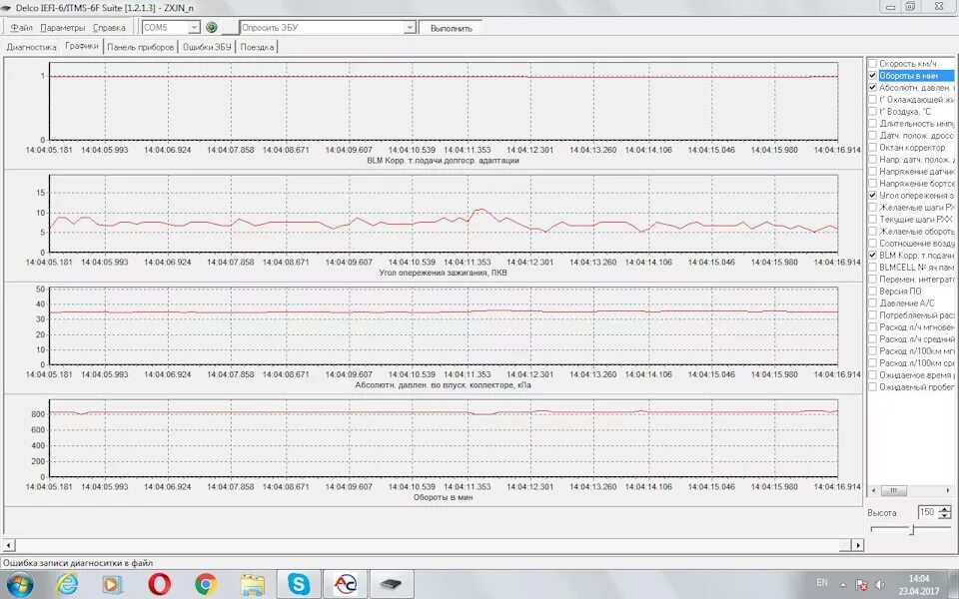Enable Расход л/ч средний checkbox
This screenshot has width=959, height=599.
click(x=873, y=339)
